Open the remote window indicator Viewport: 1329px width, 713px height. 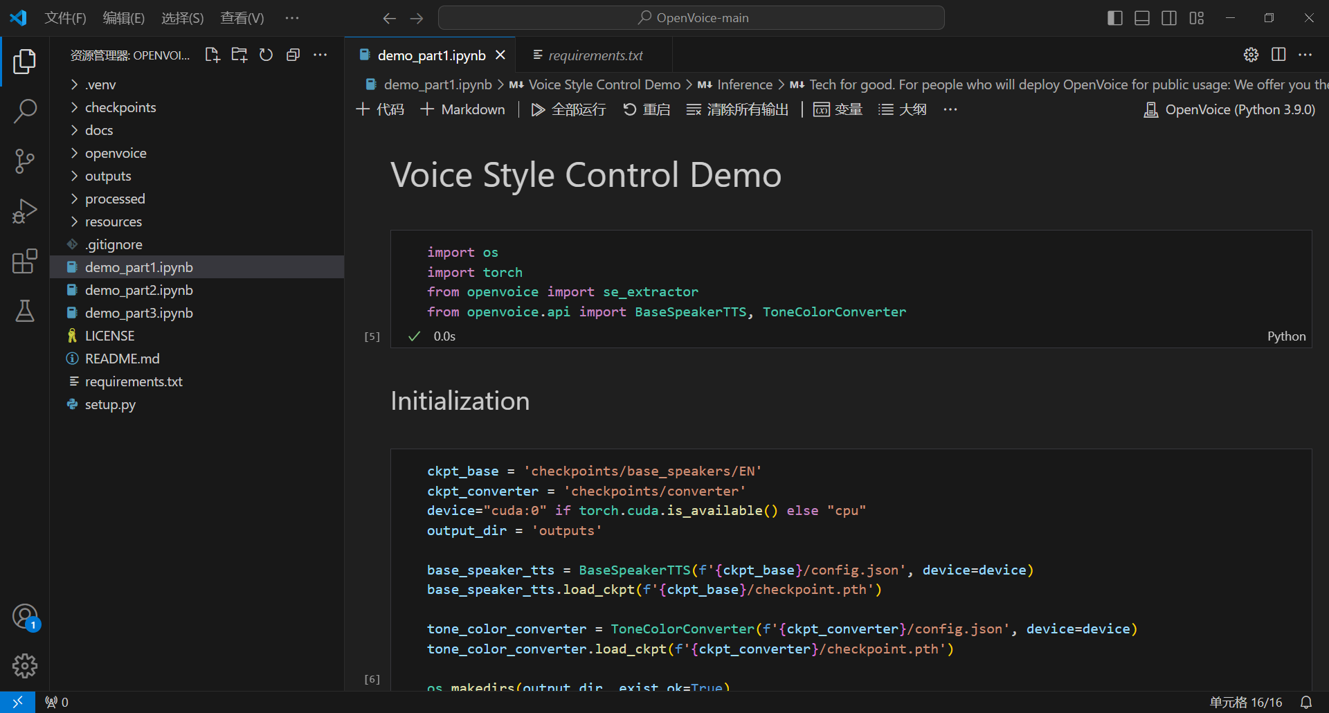tap(17, 702)
